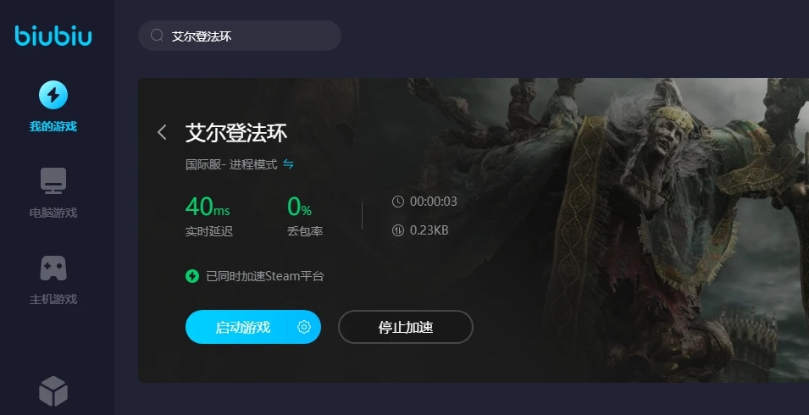809x415 pixels.
Task: Click the 停止加速 button
Action: point(406,327)
